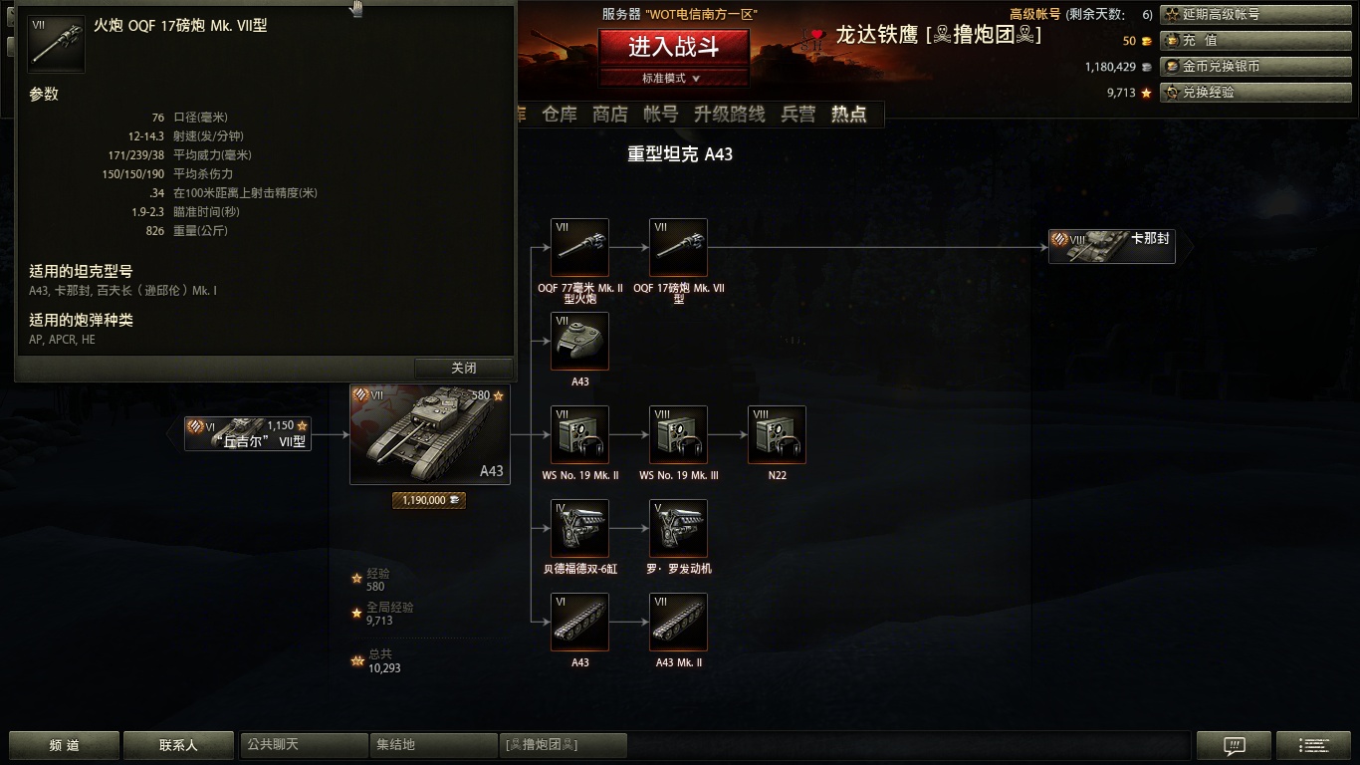Select the 贝德福德双-6缸 engine module
The height and width of the screenshot is (765, 1360).
coord(579,528)
